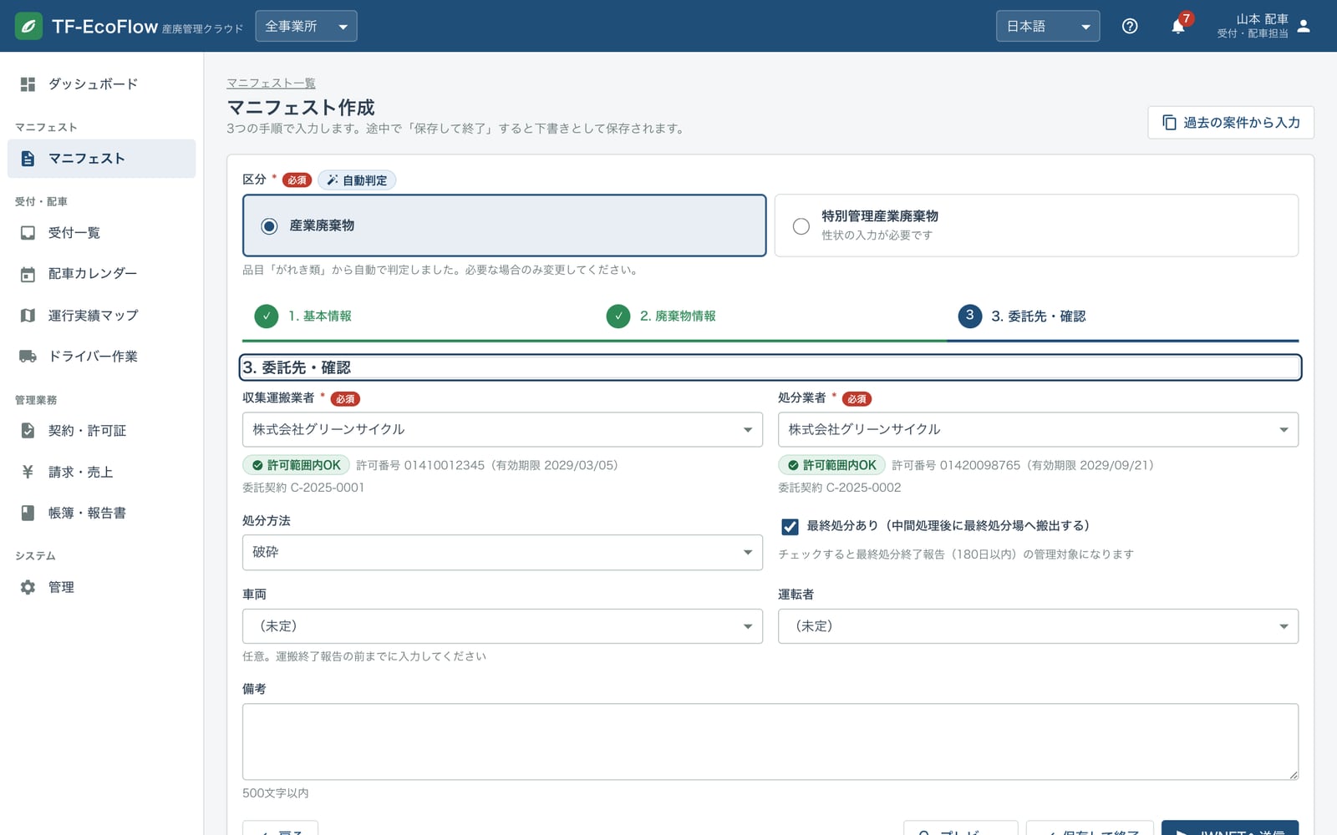Viewport: 1337px width, 835px height.
Task: Open 運行実績マップ in the sidebar
Action: click(101, 316)
